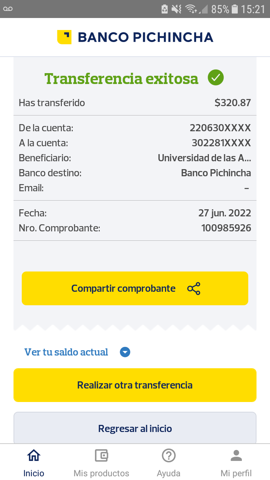Select the Mi perfil tab label
This screenshot has width=270, height=480.
[x=236, y=473]
